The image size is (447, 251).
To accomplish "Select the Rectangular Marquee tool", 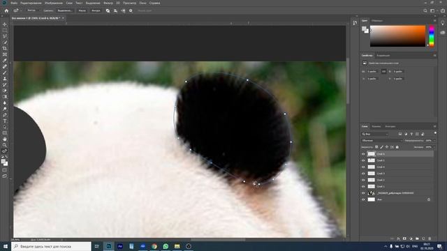I will click(5, 31).
